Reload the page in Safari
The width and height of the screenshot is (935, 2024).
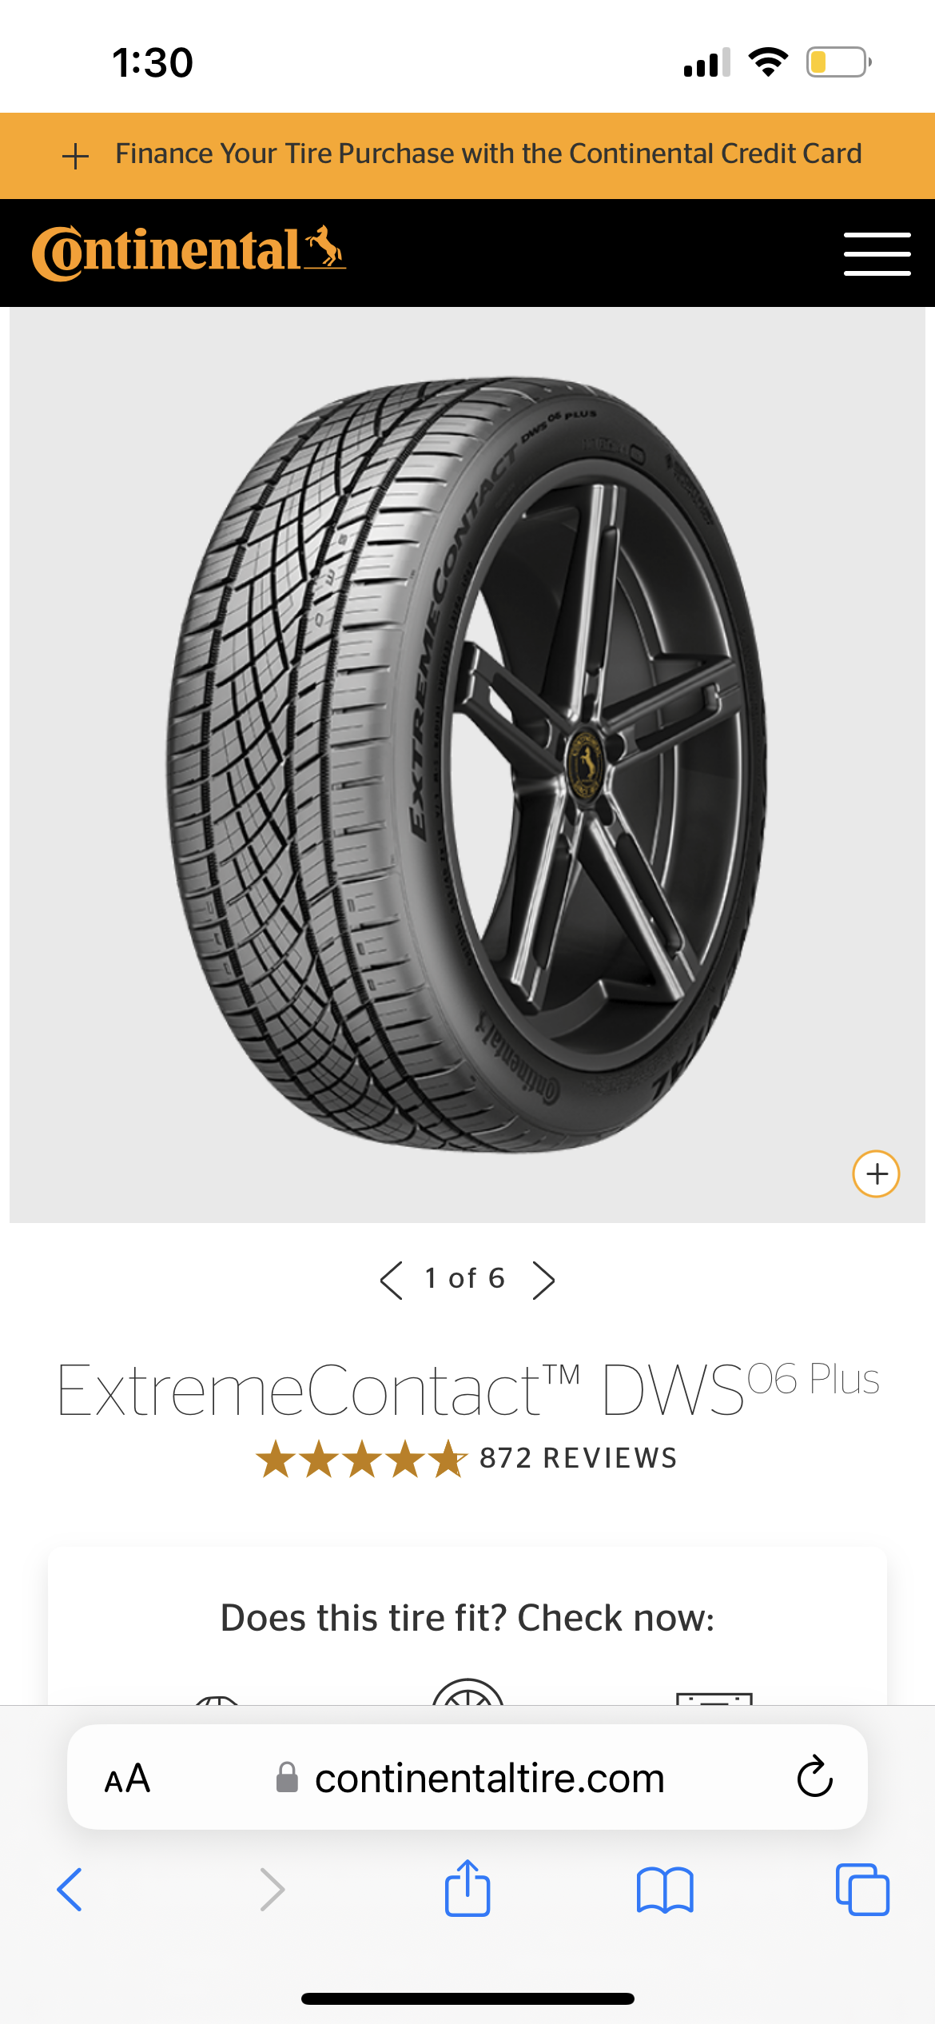tap(814, 1777)
